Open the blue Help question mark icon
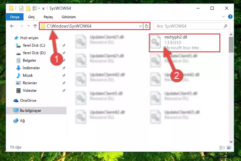Screen dimensions: 241x161 tap(230, 17)
